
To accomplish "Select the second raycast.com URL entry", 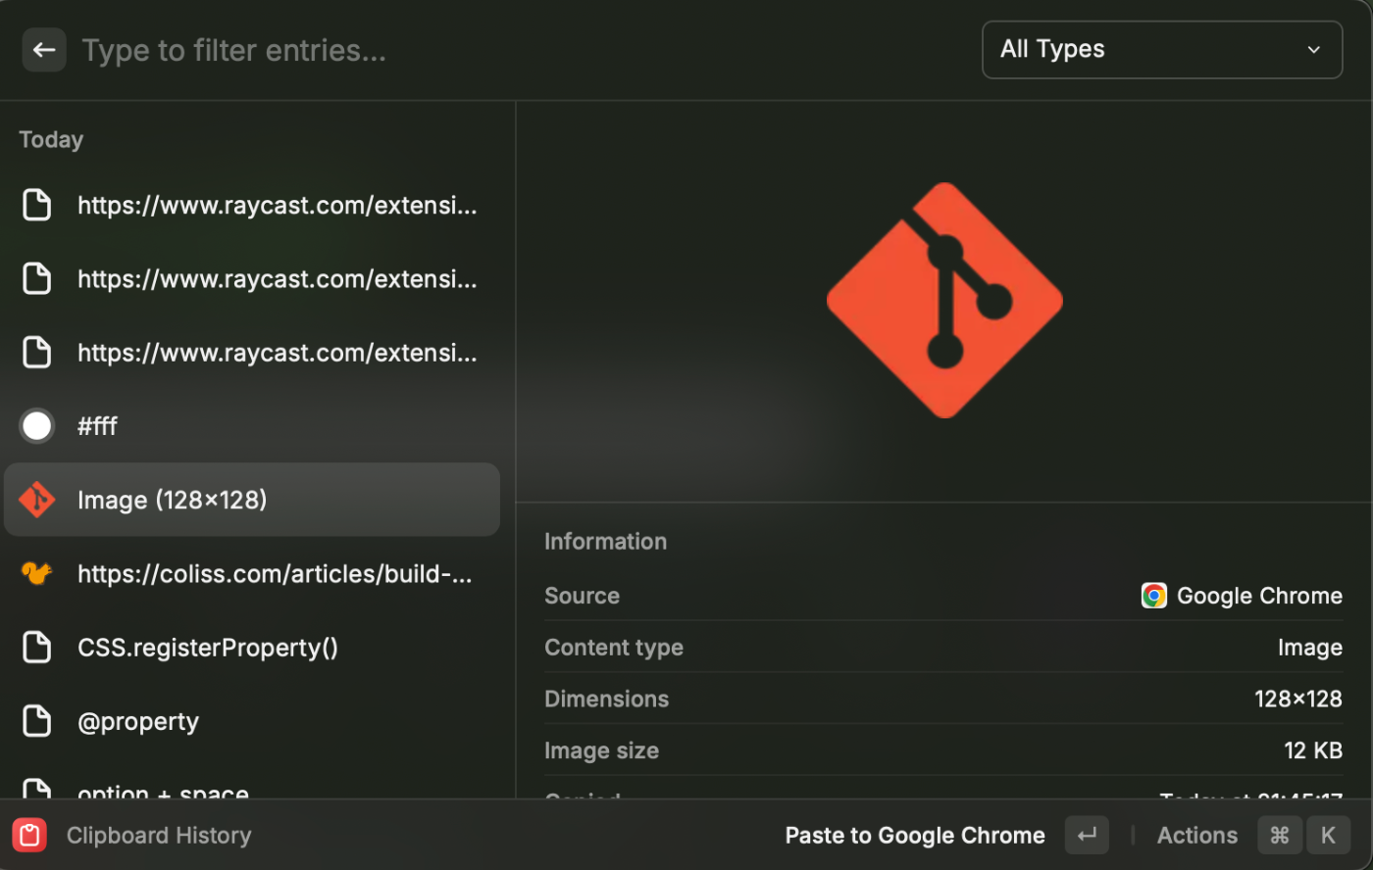I will click(x=277, y=279).
